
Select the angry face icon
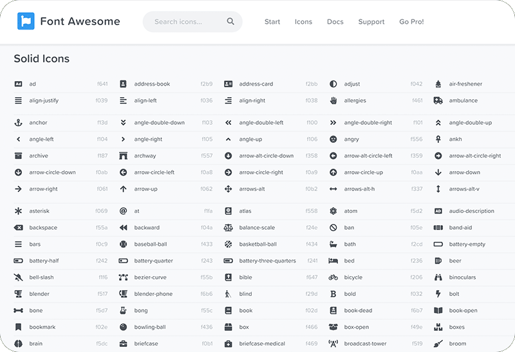(333, 139)
